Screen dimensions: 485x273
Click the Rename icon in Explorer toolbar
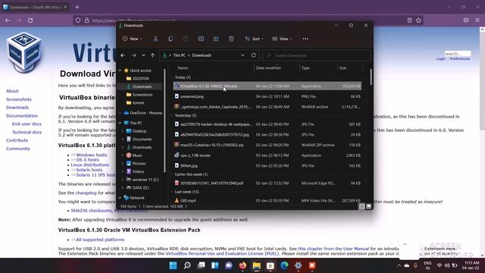[201, 39]
